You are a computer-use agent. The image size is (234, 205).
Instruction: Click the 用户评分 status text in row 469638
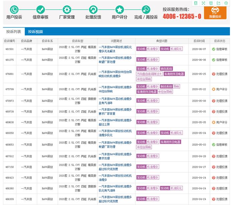click(222, 122)
